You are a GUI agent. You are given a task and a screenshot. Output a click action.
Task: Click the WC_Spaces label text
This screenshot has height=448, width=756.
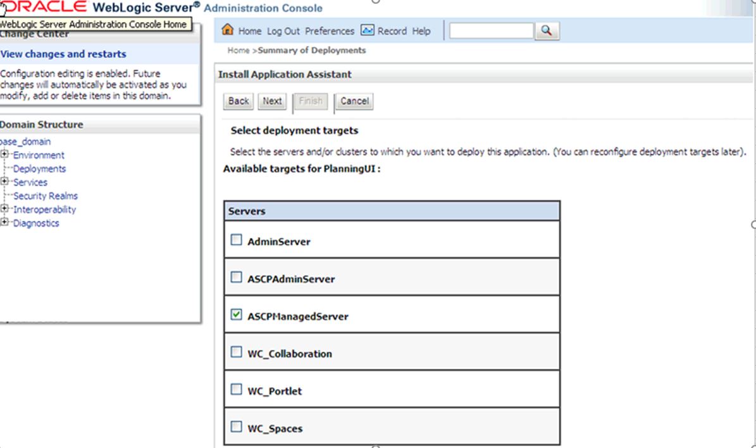pos(275,429)
